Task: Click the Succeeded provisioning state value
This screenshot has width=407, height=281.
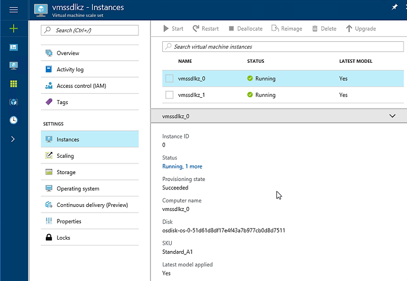Action: click(x=175, y=188)
